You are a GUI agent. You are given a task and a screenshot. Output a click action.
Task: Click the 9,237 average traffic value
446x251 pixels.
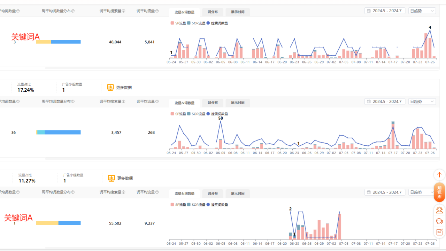point(149,223)
